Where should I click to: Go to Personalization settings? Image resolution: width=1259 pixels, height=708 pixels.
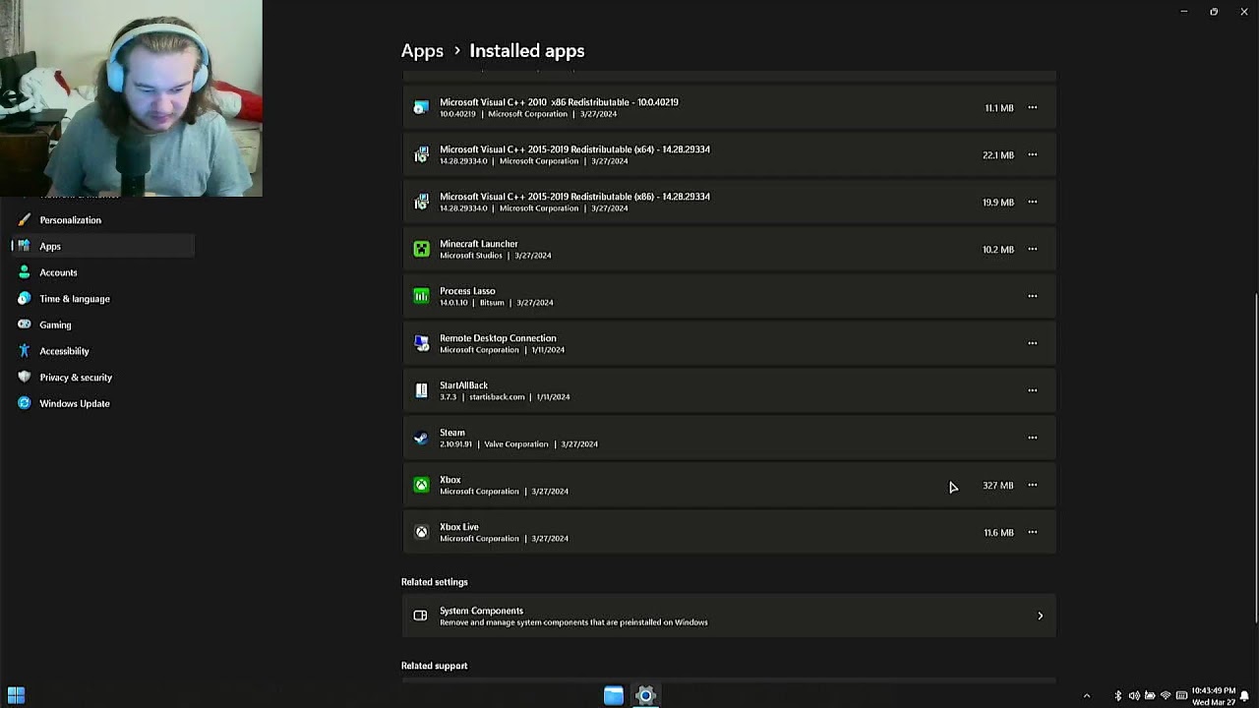click(x=70, y=220)
